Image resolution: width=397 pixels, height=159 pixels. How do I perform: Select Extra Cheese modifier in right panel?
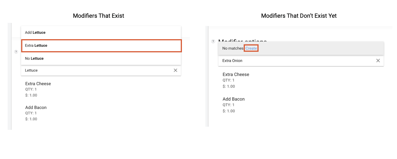[236, 74]
